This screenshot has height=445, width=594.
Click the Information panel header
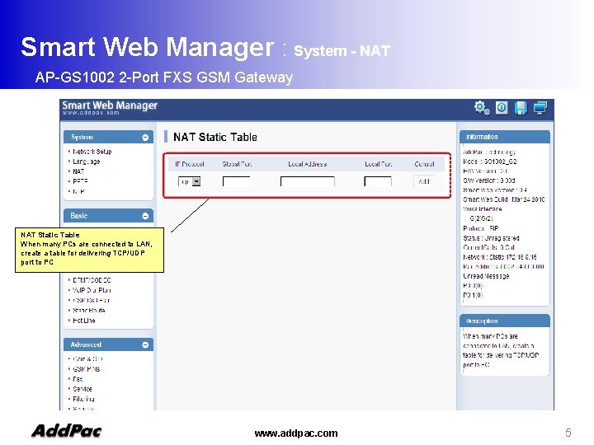(x=505, y=137)
